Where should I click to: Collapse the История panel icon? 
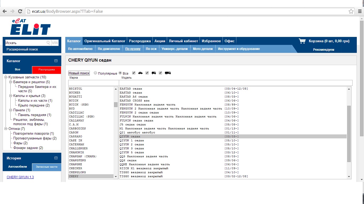point(56,158)
